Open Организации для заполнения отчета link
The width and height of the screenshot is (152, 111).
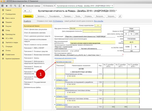click(x=65, y=58)
